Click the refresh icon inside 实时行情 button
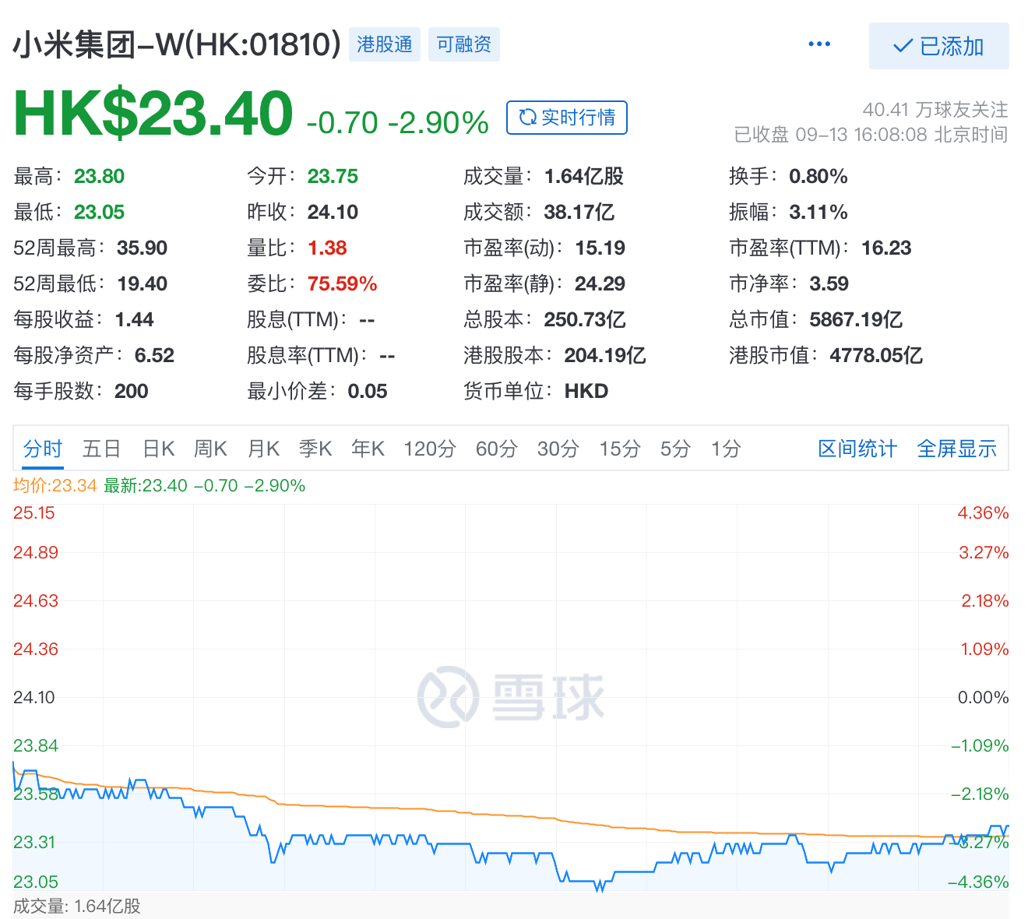 click(x=528, y=118)
